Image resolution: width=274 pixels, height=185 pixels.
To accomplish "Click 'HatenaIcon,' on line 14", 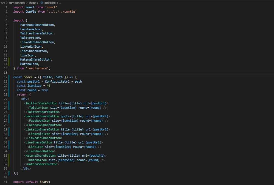I will coord(30,64).
